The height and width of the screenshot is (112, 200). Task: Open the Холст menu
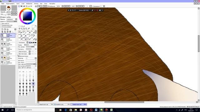coord(18,4)
